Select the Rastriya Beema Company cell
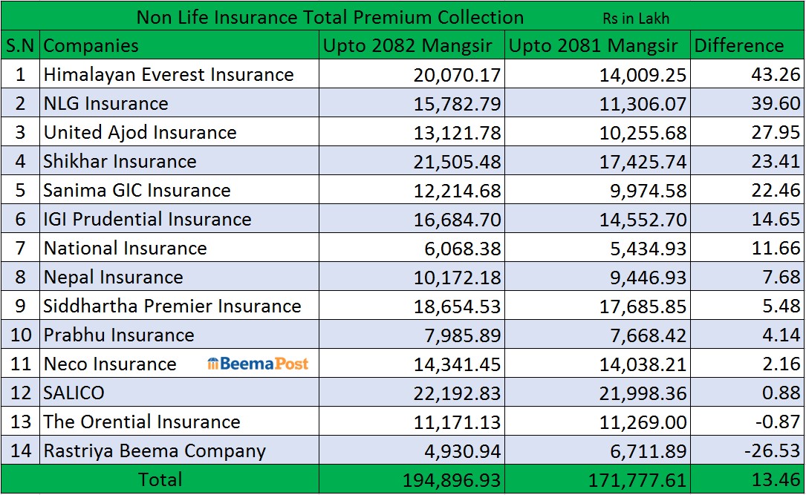This screenshot has height=495, width=806. [155, 450]
